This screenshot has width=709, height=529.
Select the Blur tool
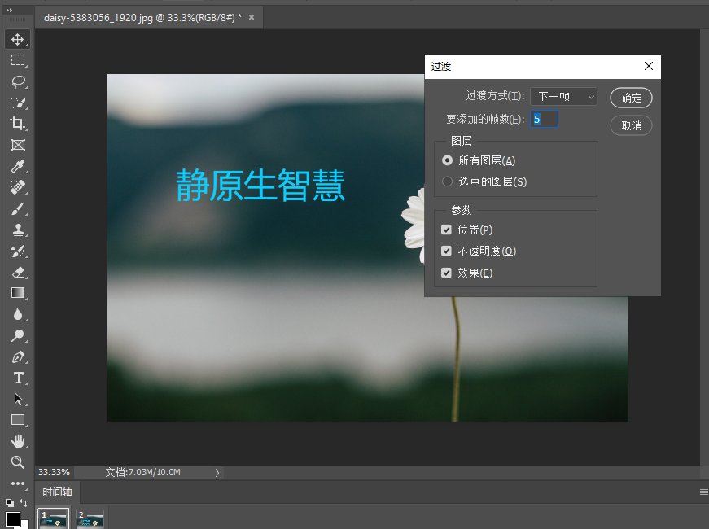tap(18, 314)
